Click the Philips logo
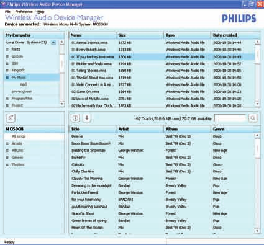 (239, 19)
